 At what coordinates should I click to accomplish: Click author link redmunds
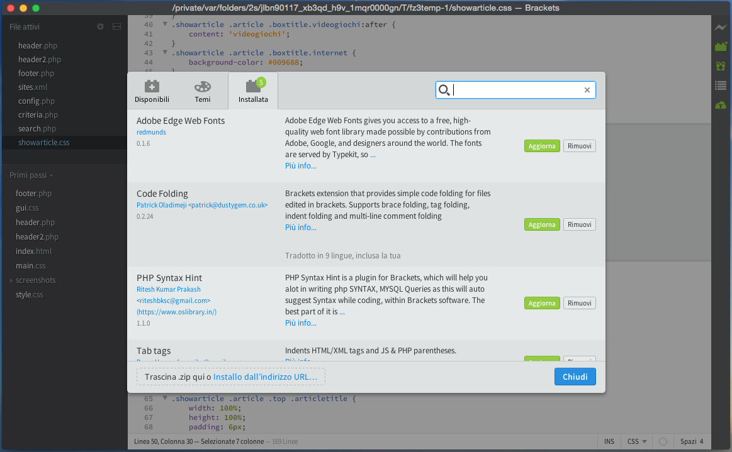(151, 132)
